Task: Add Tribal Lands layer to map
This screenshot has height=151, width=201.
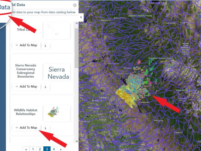Action: coord(26,45)
